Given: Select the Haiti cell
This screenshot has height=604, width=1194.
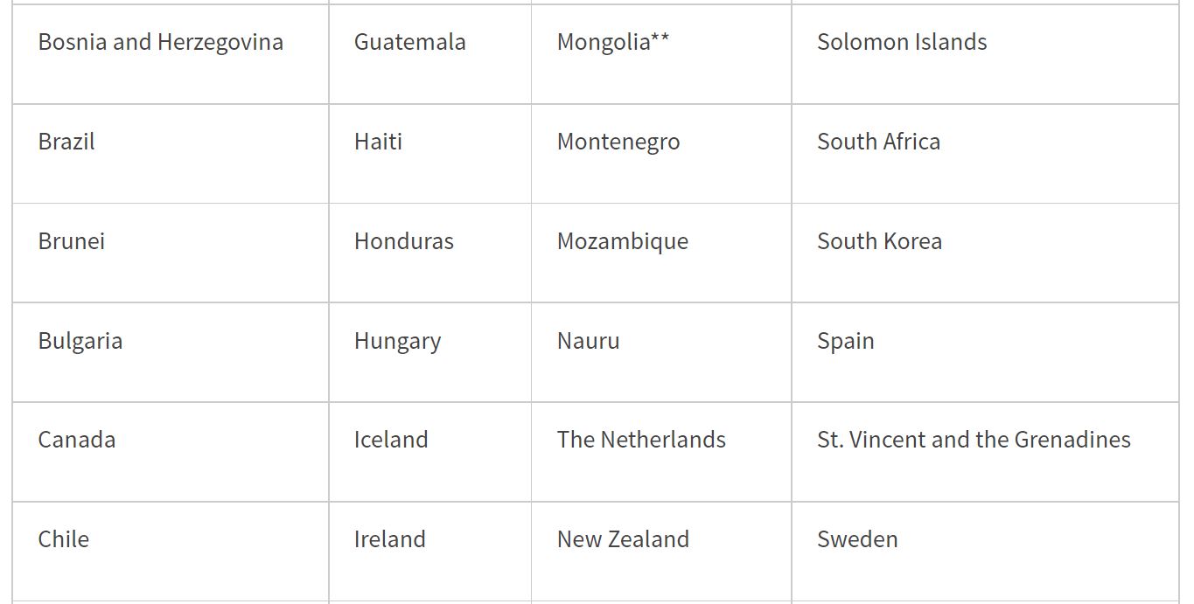Looking at the screenshot, I should 378,142.
